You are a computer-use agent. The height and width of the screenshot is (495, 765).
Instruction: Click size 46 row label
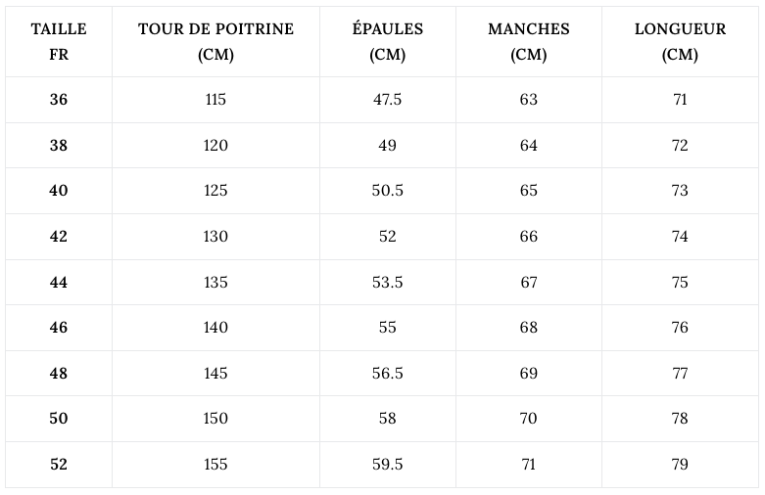(x=59, y=328)
